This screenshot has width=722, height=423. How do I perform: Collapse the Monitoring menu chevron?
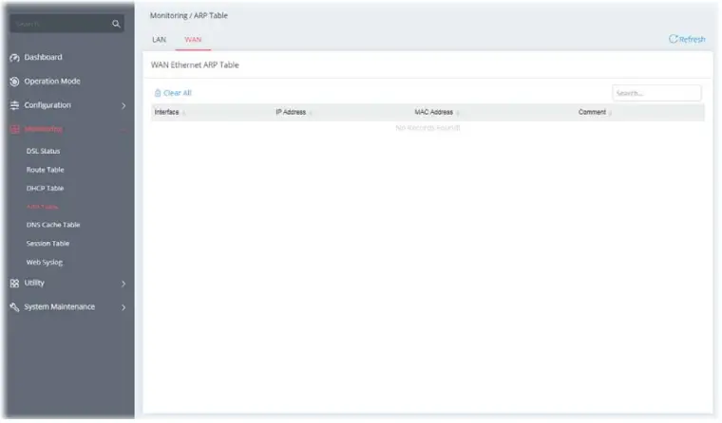point(123,130)
